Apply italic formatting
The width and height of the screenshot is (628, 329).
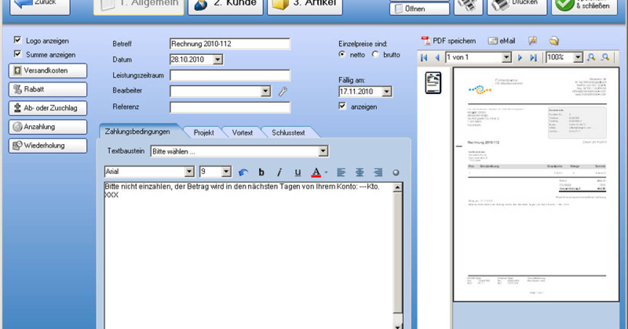click(279, 171)
